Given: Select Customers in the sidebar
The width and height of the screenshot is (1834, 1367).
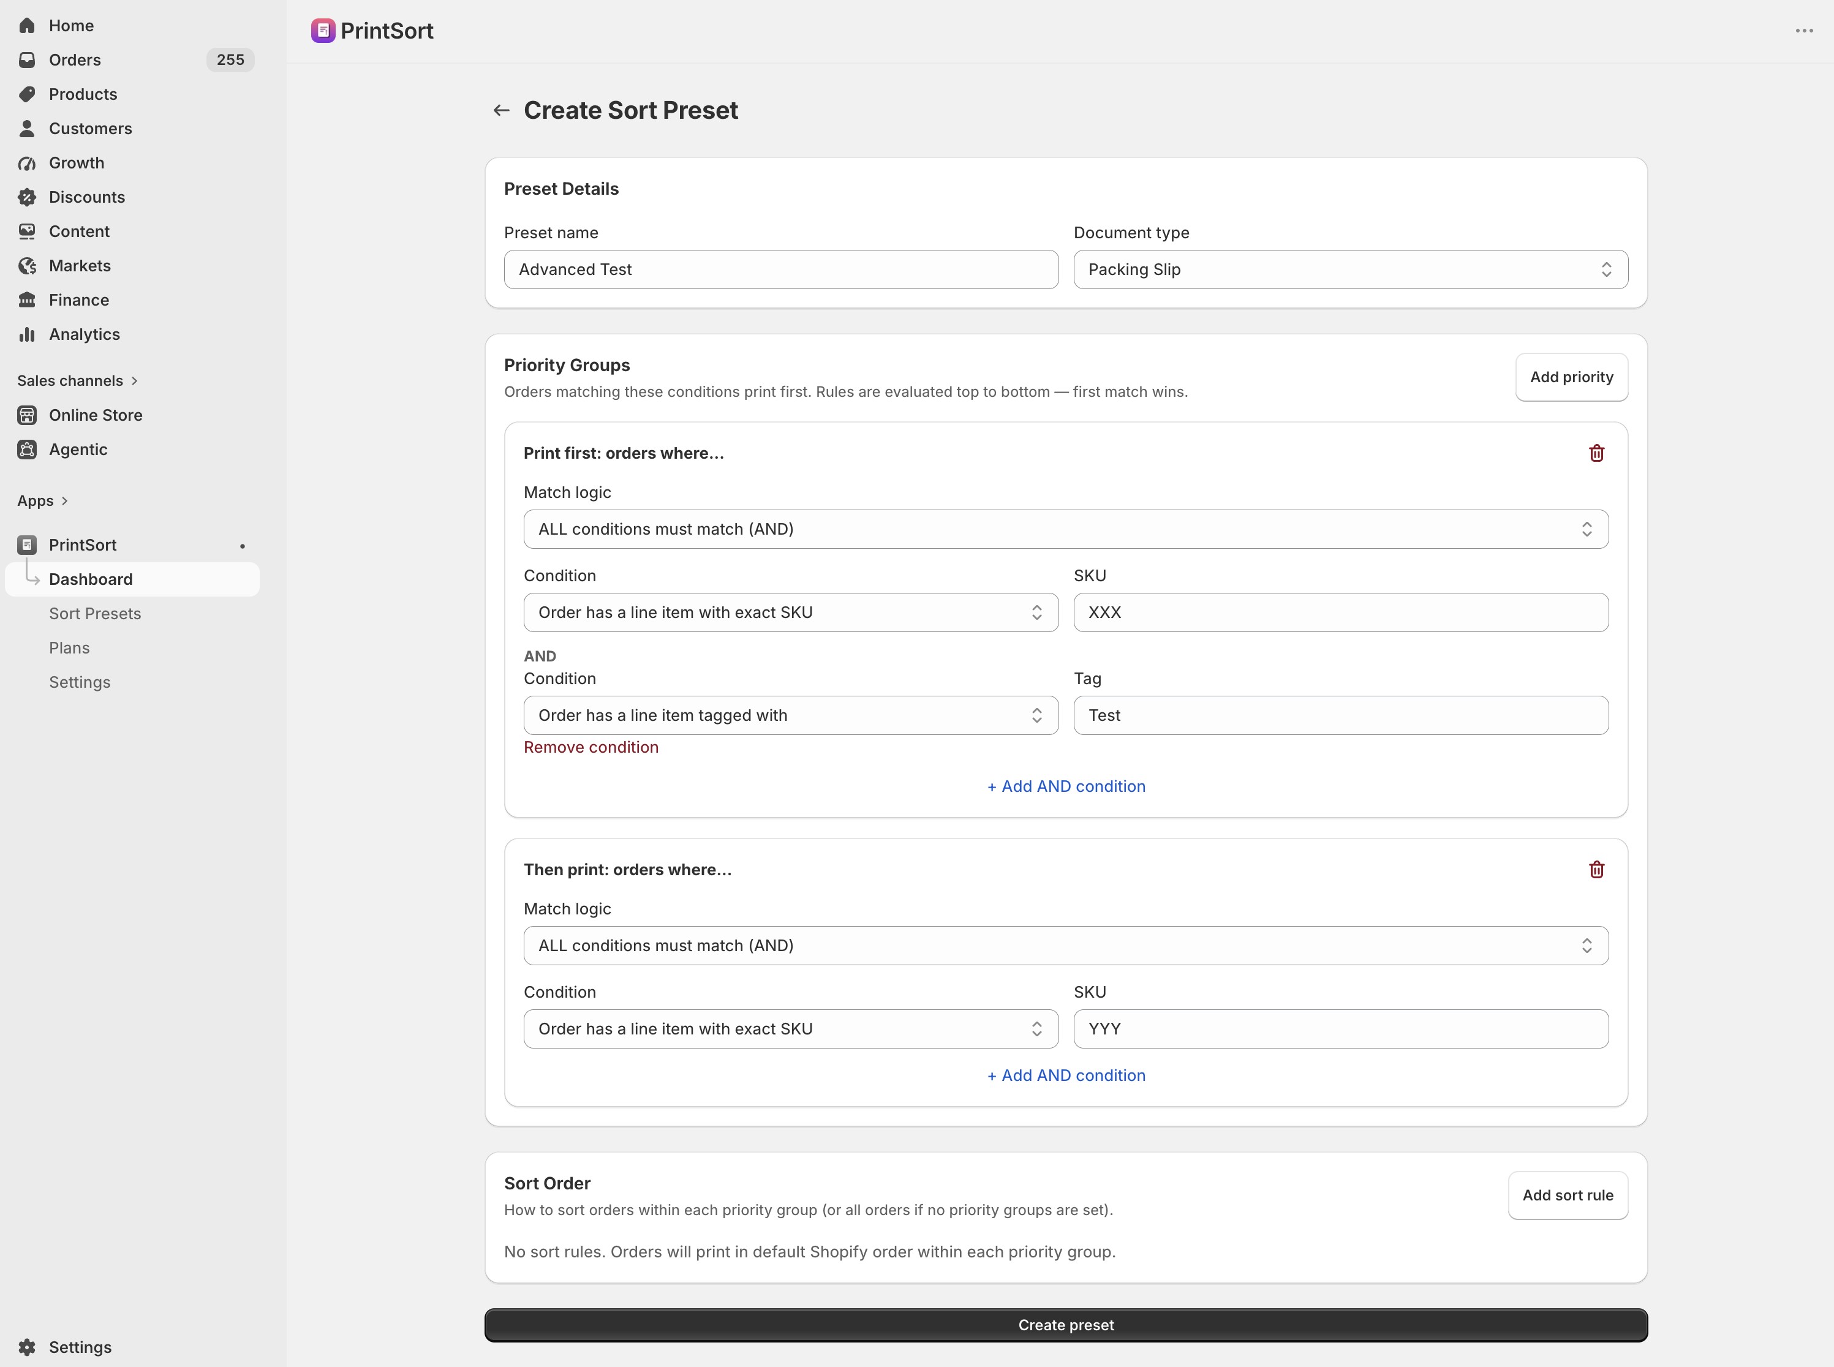Looking at the screenshot, I should tap(90, 128).
